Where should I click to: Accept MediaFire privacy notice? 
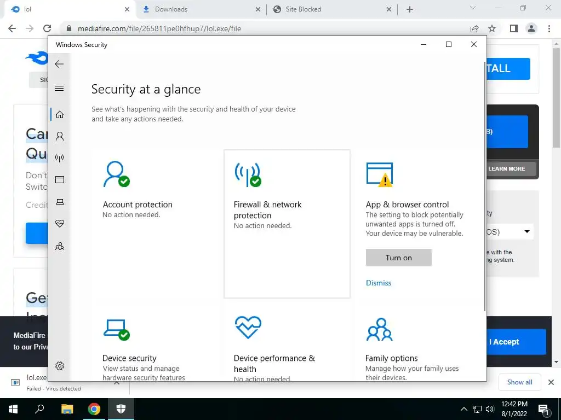pyautogui.click(x=515, y=342)
